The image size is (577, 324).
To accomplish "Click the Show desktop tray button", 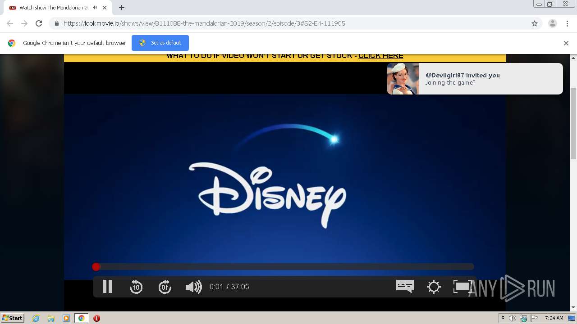I will tap(572, 318).
